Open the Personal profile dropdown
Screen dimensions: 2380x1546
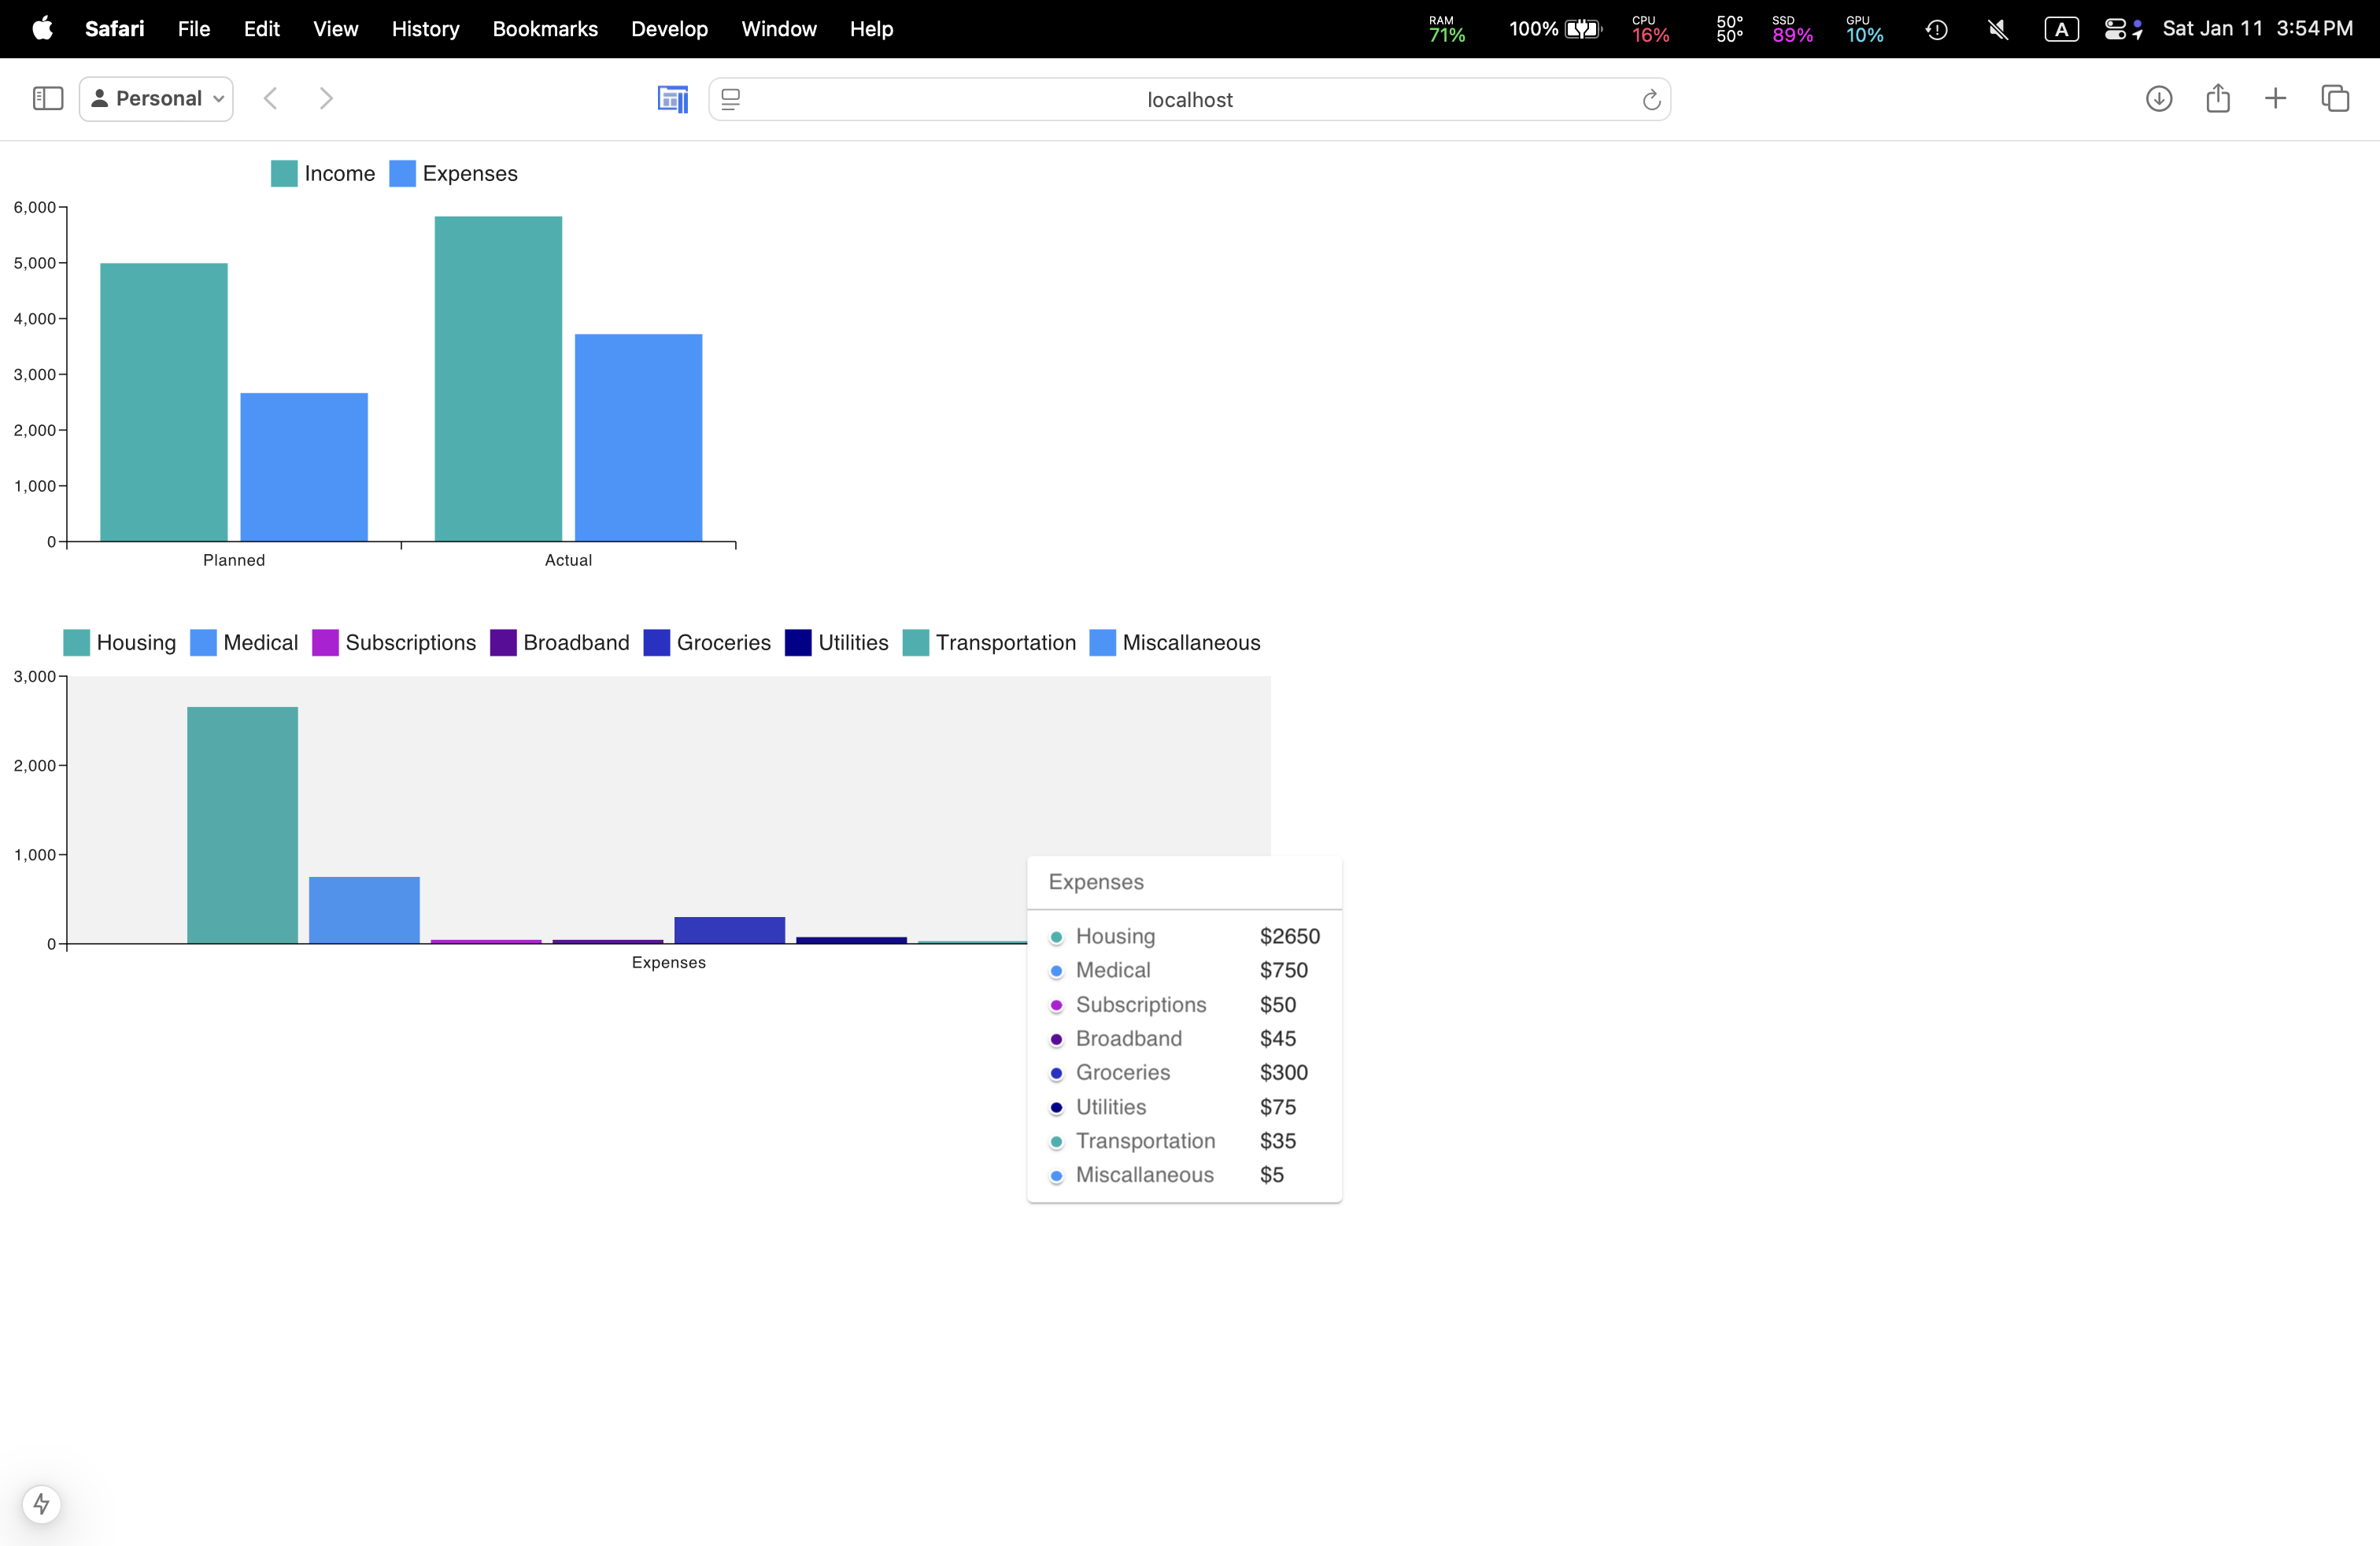tap(156, 98)
